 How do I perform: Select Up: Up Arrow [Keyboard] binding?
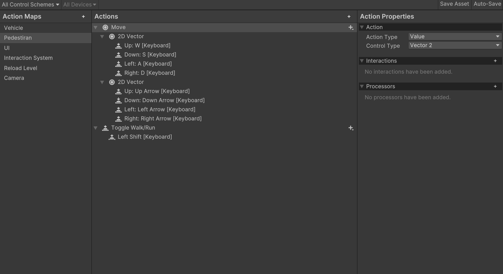tap(157, 91)
